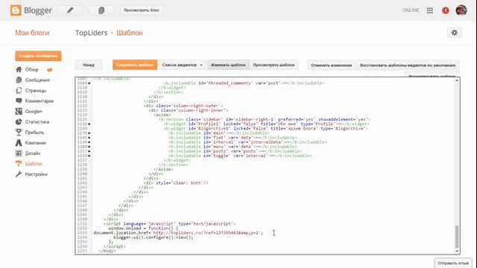The height and width of the screenshot is (268, 477).
Task: Open Мои блоги in the header
Action: [32, 33]
